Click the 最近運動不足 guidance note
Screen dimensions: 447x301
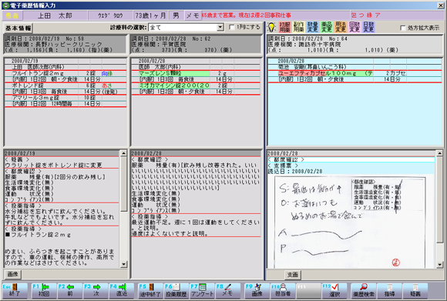(196, 225)
